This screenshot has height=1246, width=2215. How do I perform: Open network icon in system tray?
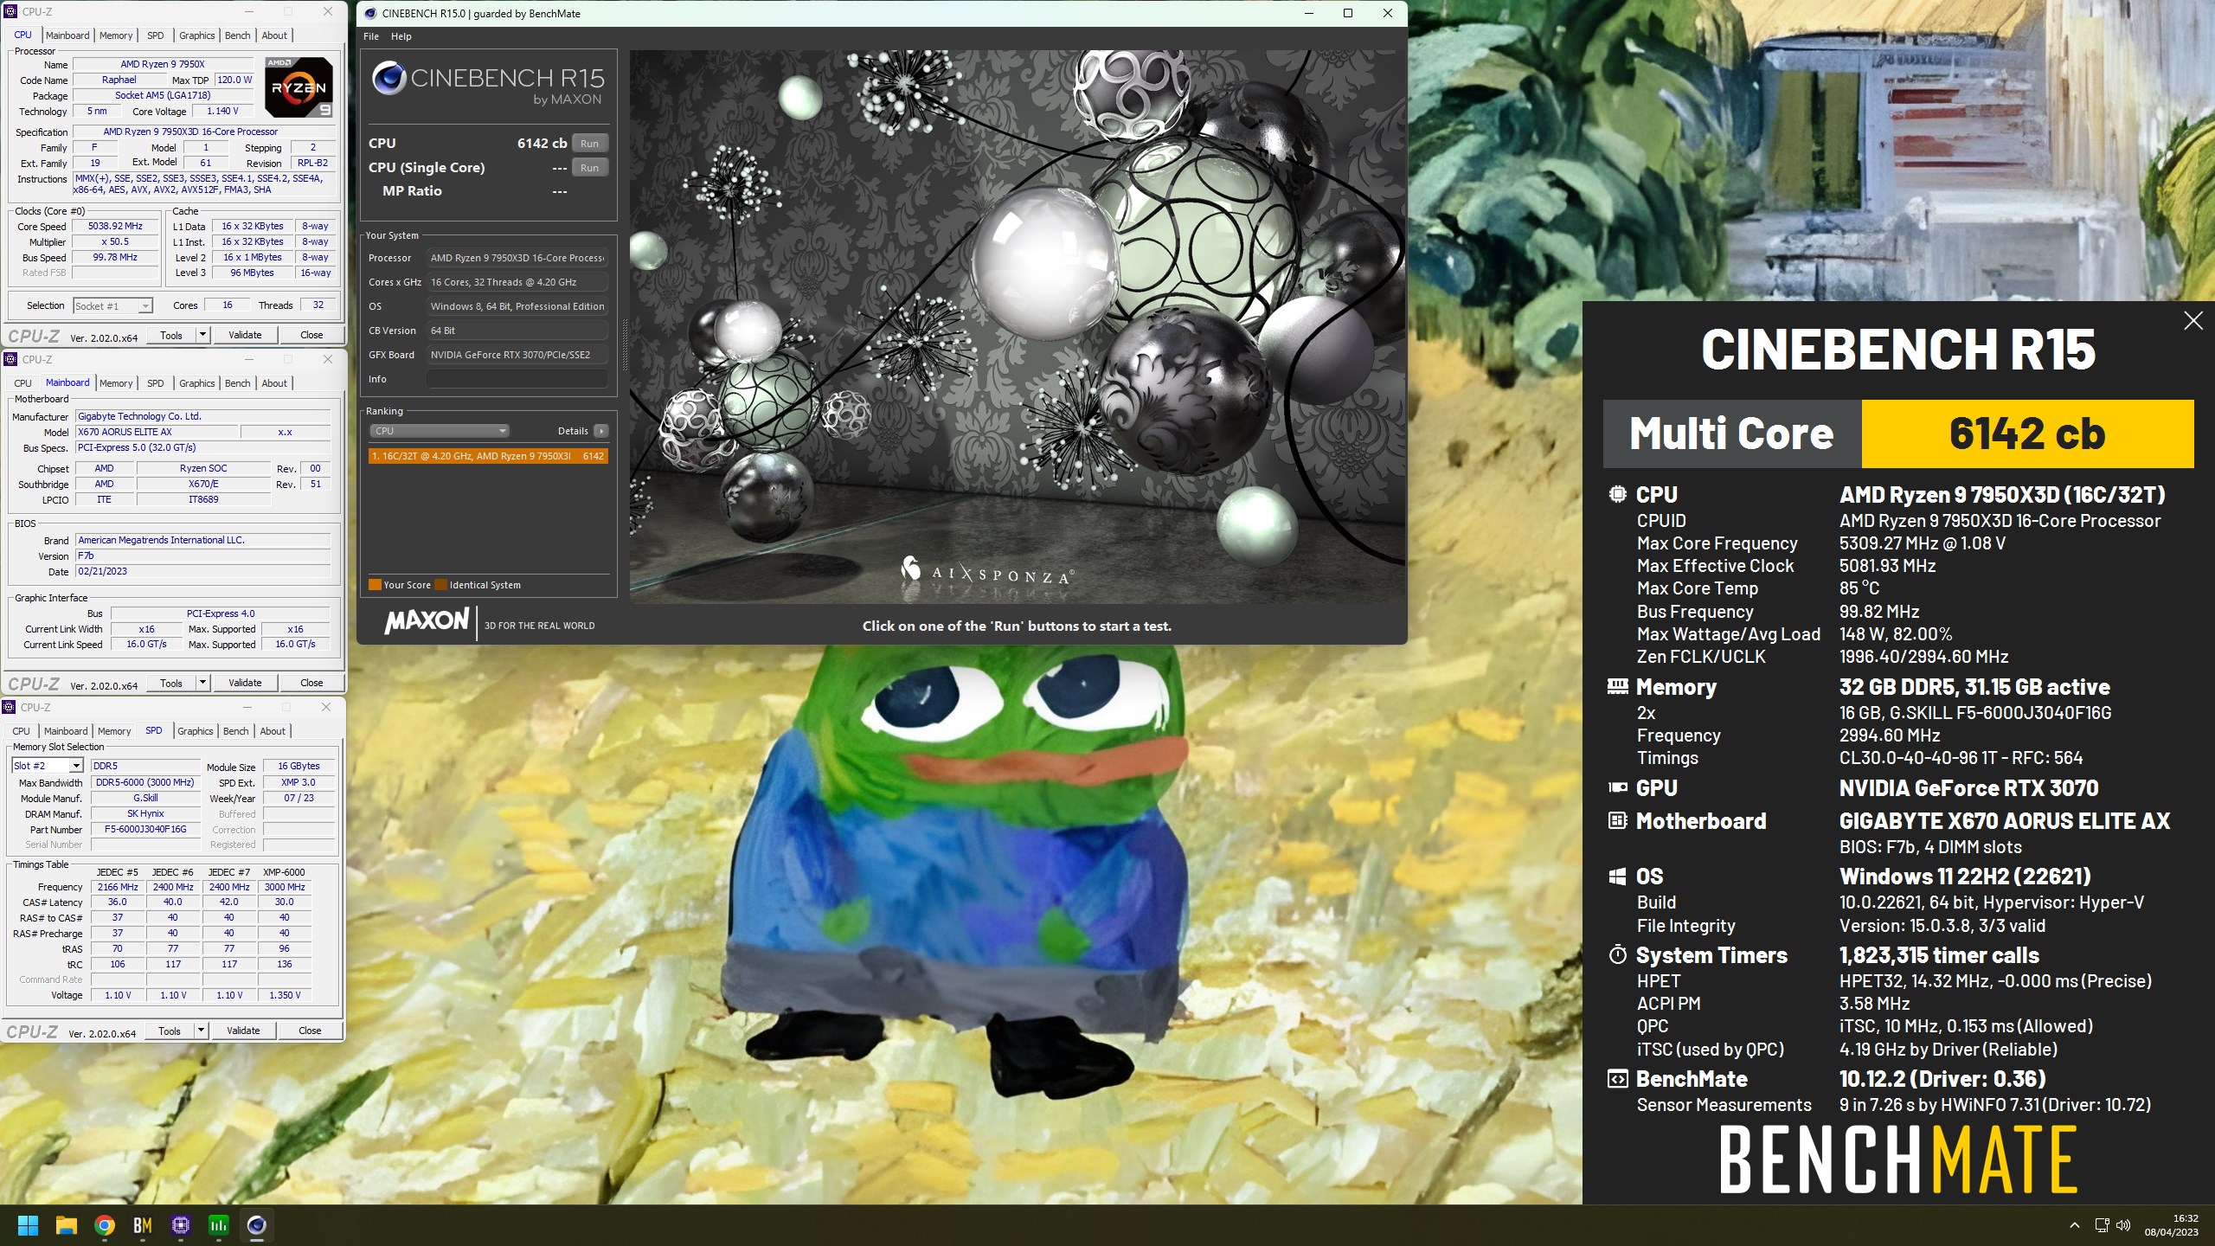coord(2102,1225)
